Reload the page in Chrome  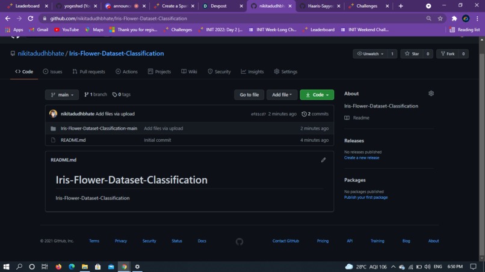tap(30, 19)
